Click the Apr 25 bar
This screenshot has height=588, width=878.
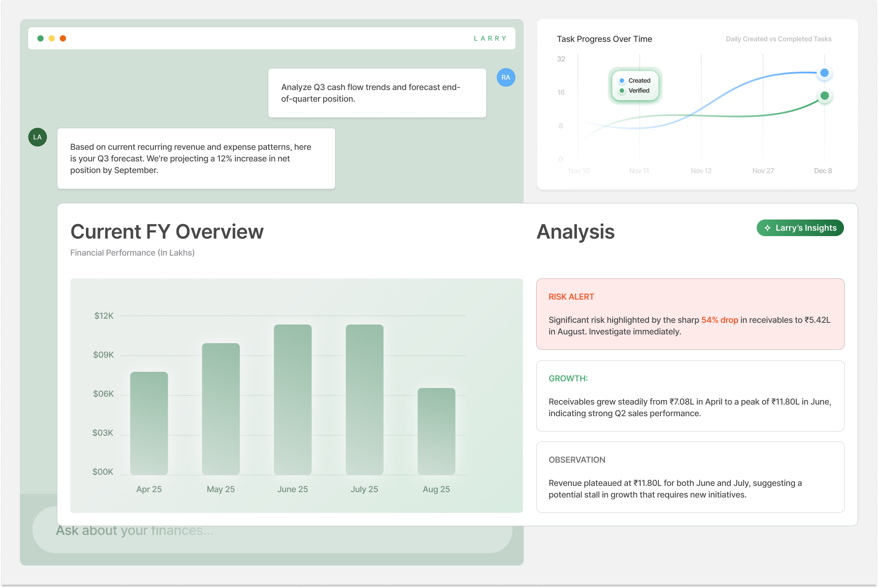tap(149, 423)
